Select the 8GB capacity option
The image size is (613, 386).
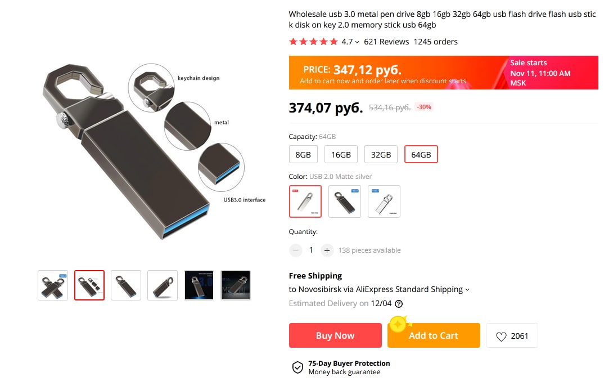click(x=303, y=155)
